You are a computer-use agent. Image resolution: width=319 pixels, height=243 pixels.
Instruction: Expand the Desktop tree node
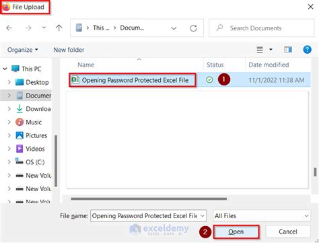pos(9,82)
